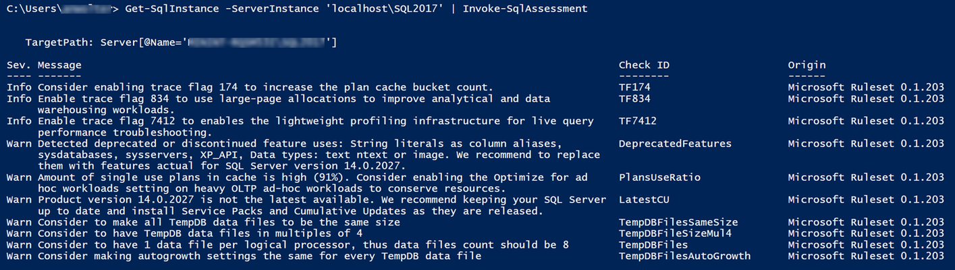Click the Microsoft Ruleset entry for TempDBFiles
This screenshot has width=955, height=270.
[866, 245]
